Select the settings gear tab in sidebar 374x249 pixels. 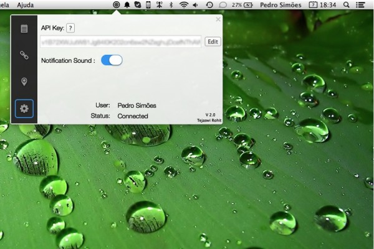point(24,109)
